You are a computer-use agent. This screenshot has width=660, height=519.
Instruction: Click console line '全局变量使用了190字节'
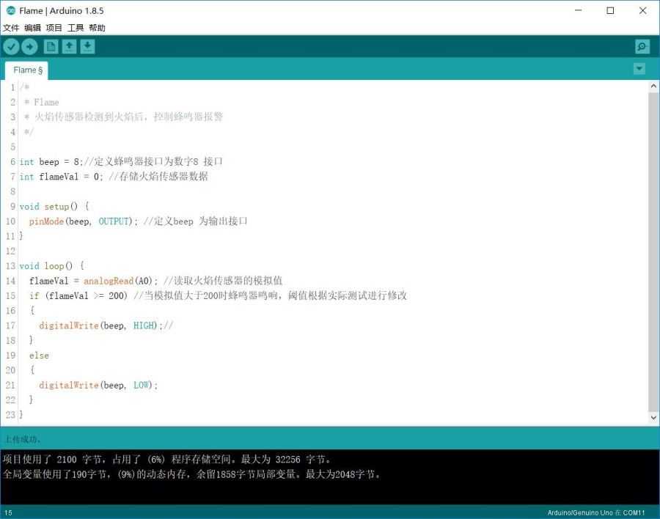(x=191, y=474)
